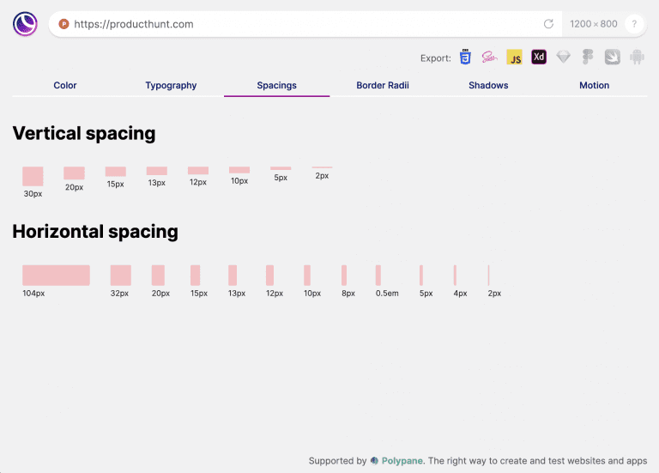
Task: Export to Adobe XD icon
Action: coord(539,57)
